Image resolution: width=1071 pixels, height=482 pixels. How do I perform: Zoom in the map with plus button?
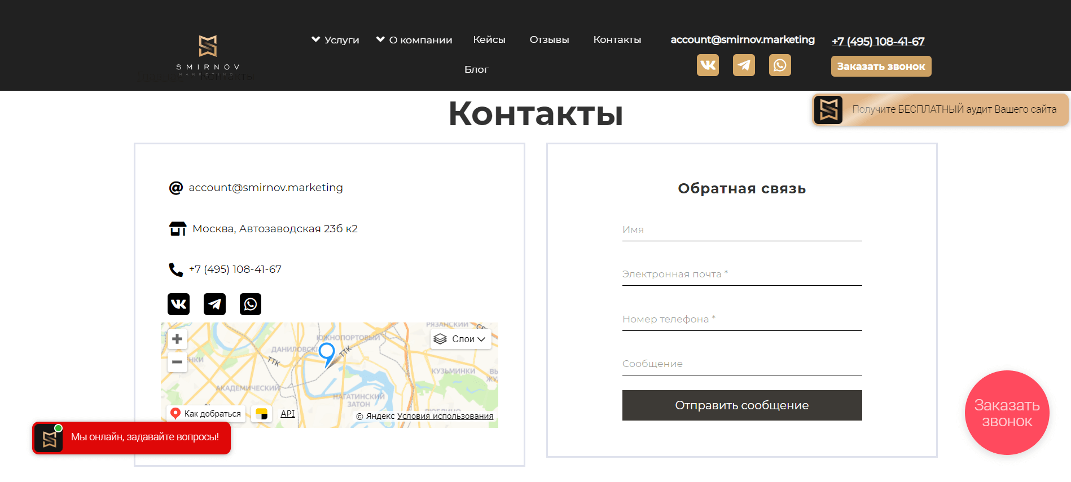177,339
